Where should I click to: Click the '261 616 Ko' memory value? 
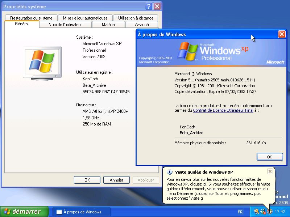tap(256, 143)
